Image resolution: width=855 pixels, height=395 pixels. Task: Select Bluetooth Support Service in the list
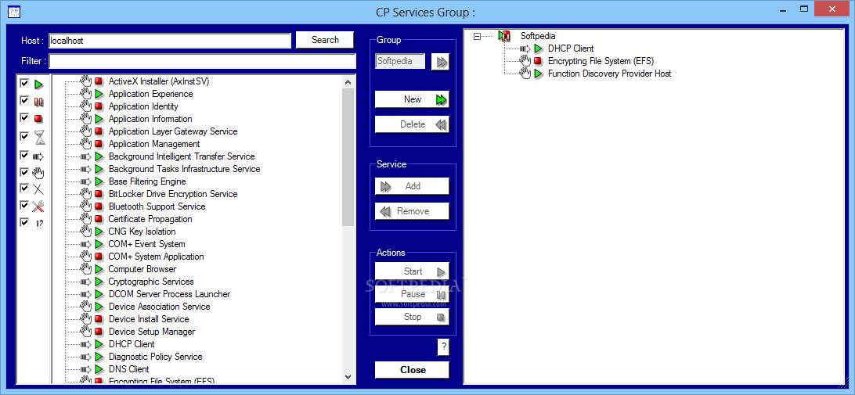point(157,206)
